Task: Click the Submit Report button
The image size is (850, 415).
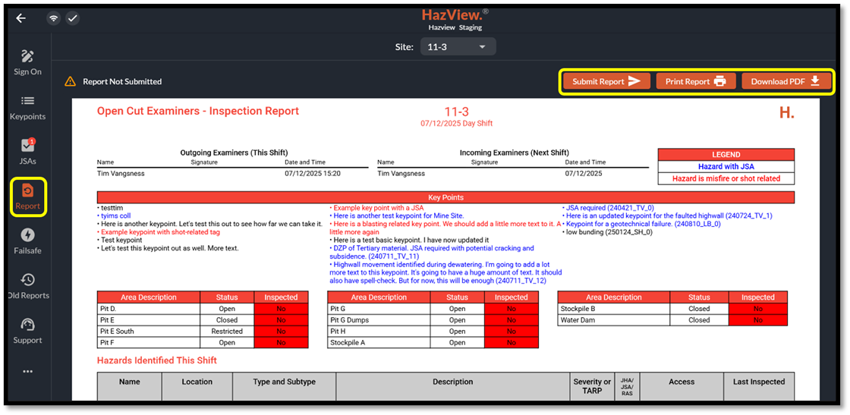Action: (606, 81)
